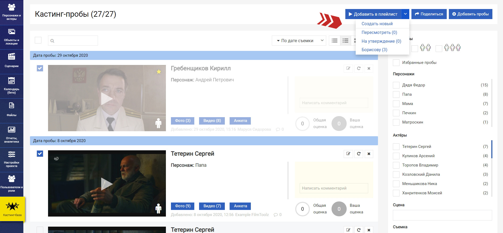Uncheck Тетерин Сергей Папа selection checkbox
This screenshot has width=503, height=233.
[x=40, y=154]
